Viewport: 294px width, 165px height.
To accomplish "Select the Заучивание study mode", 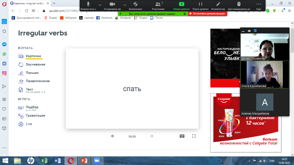I will point(35,64).
